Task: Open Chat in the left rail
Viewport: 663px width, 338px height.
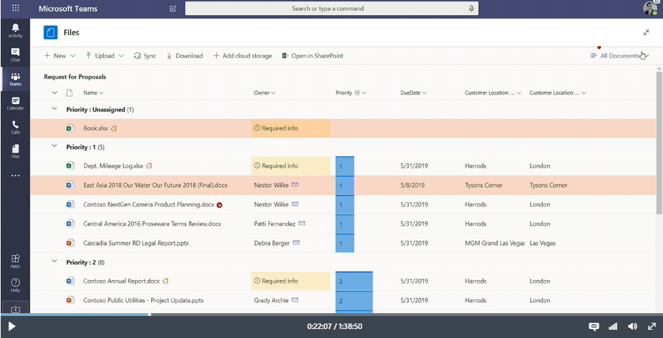Action: pos(15,55)
